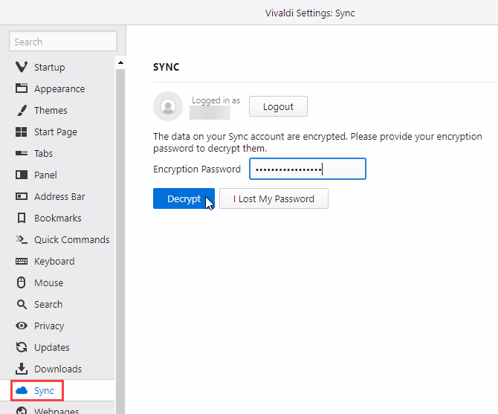Click the Decrypt button
The width and height of the screenshot is (498, 414).
(x=184, y=198)
